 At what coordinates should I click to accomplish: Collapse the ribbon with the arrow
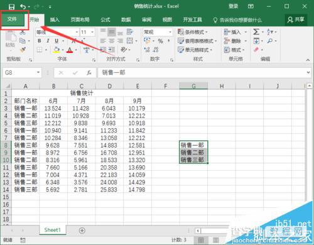pos(308,60)
